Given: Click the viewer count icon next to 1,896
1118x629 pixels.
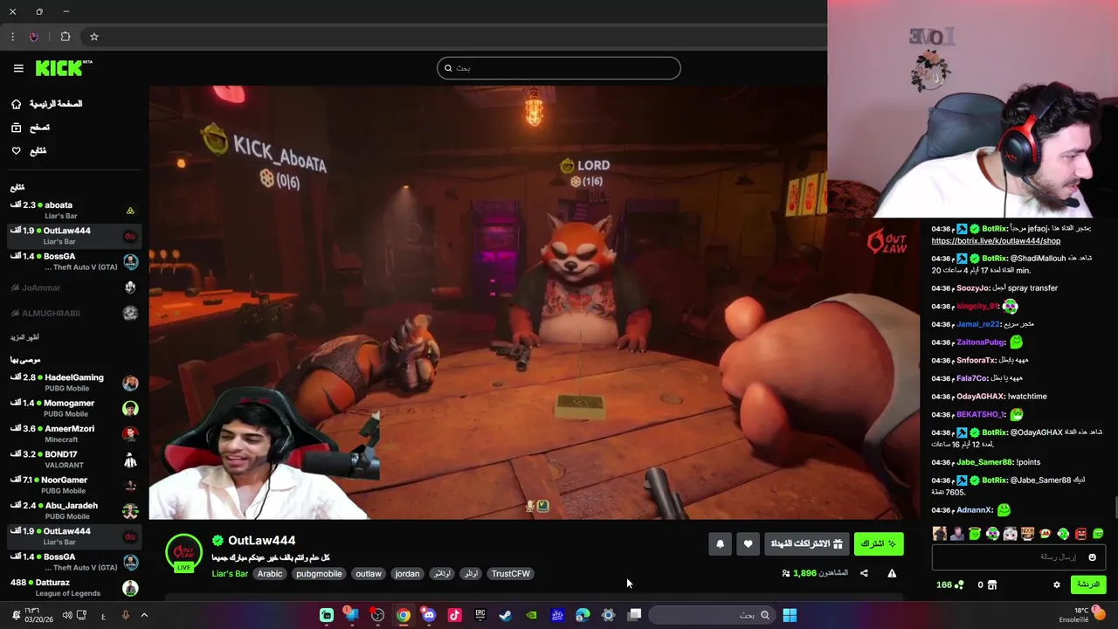Looking at the screenshot, I should 786,573.
